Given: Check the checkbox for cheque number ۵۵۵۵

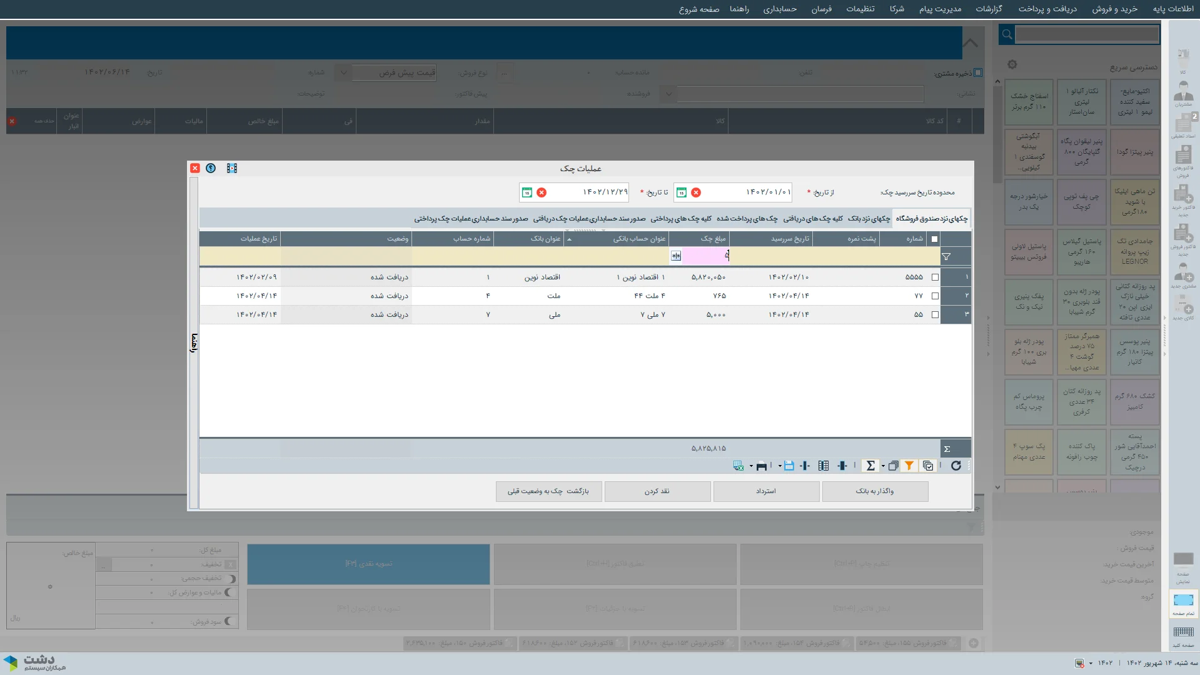Looking at the screenshot, I should (x=935, y=277).
